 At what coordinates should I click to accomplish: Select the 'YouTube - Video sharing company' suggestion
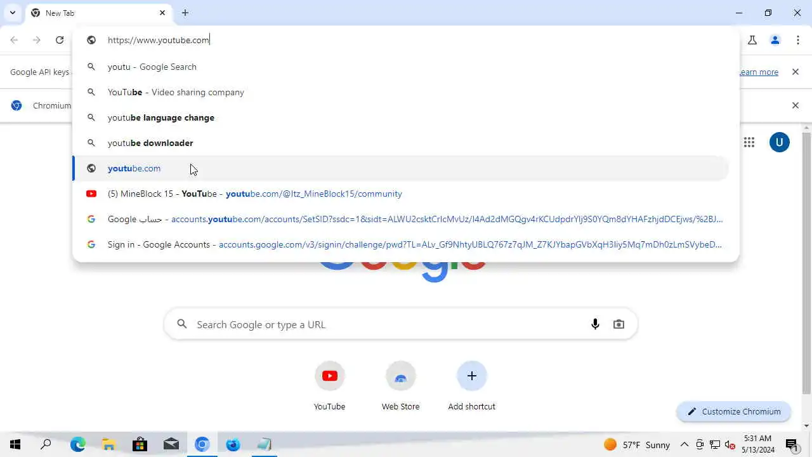point(400,92)
